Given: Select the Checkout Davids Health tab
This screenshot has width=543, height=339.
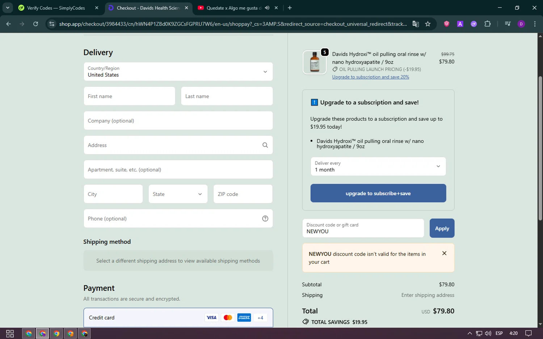Looking at the screenshot, I should click(148, 8).
